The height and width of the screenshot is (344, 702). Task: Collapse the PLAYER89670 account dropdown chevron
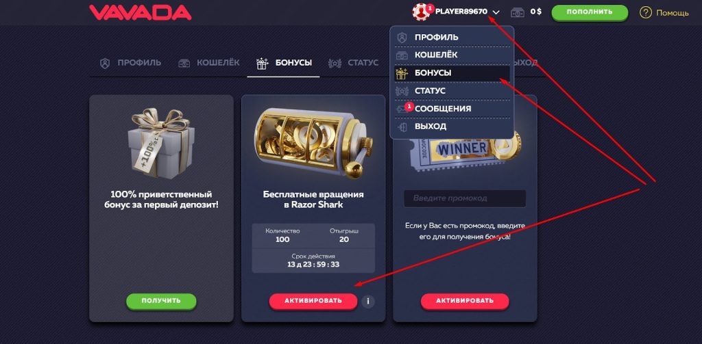[495, 12]
